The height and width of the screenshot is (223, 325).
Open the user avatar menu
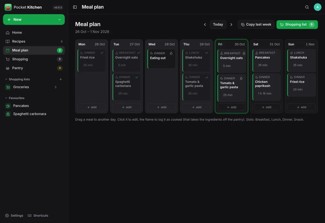tap(317, 7)
